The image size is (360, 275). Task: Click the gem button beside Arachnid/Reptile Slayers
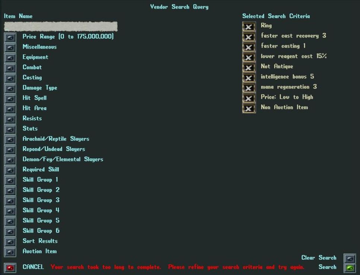(x=10, y=140)
